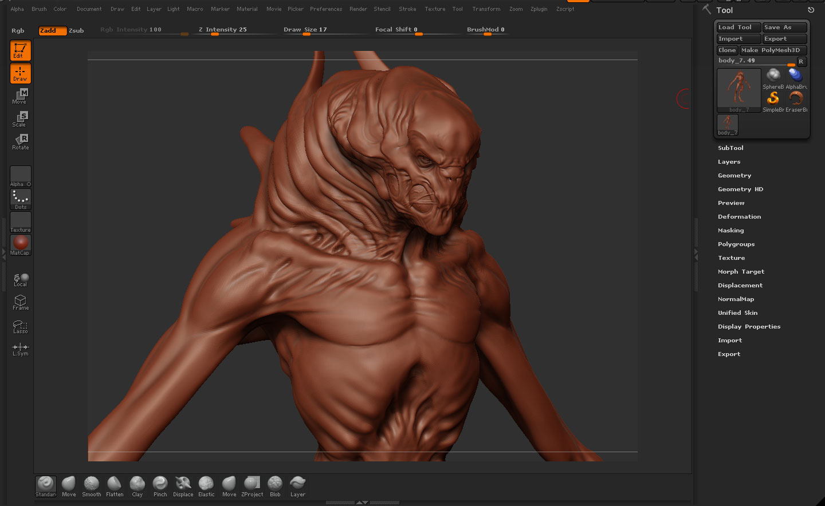825x506 pixels.
Task: Activate the Scale transform tool
Action: 20,119
